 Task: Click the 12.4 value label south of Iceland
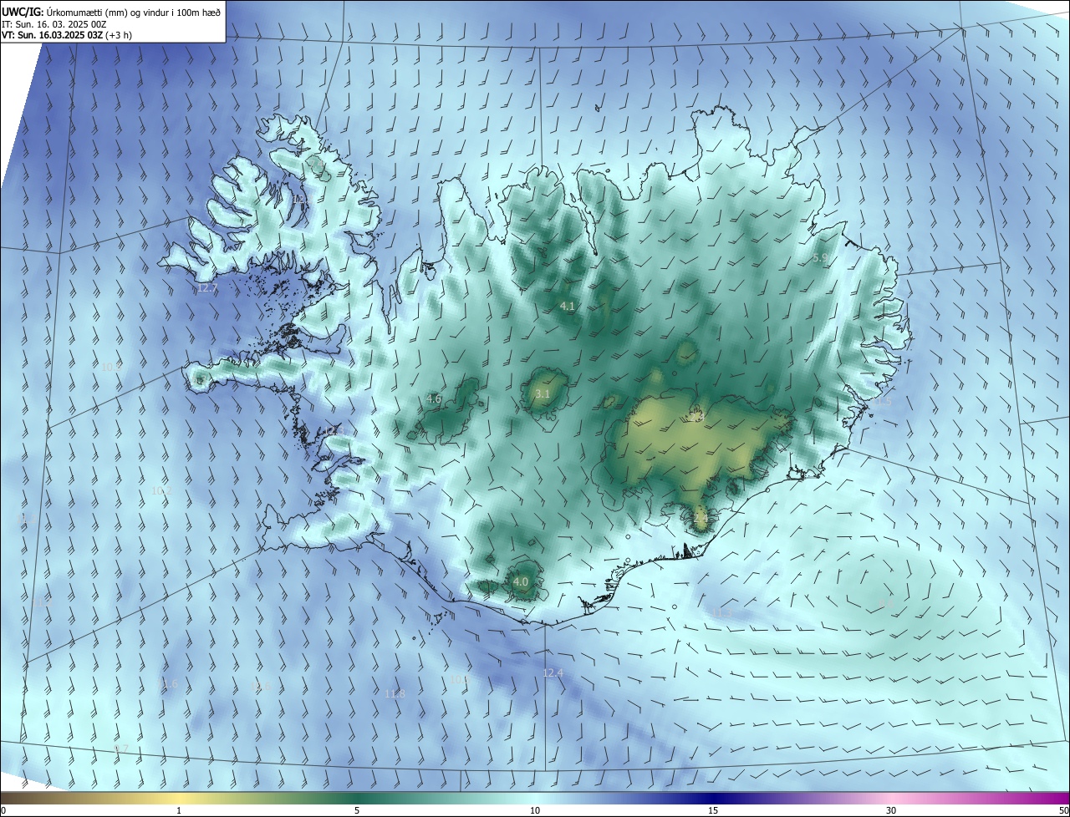(x=553, y=673)
